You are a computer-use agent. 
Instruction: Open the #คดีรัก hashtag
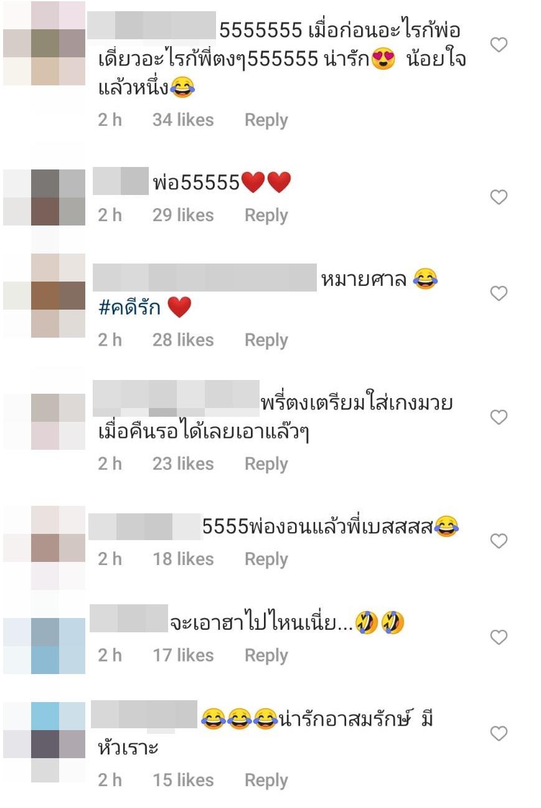click(x=129, y=308)
